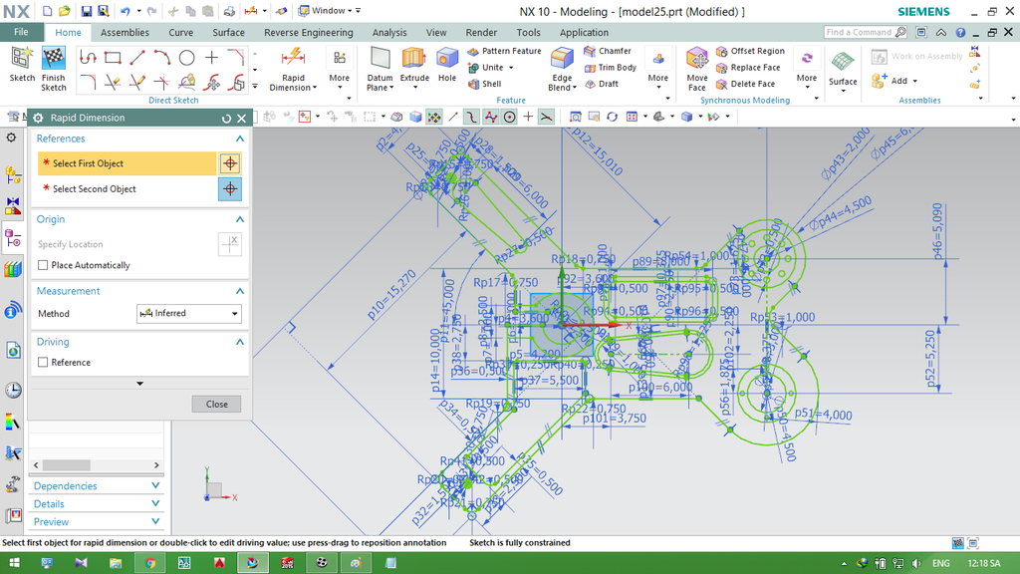Reset the Rapid Dimension dialog

click(226, 118)
